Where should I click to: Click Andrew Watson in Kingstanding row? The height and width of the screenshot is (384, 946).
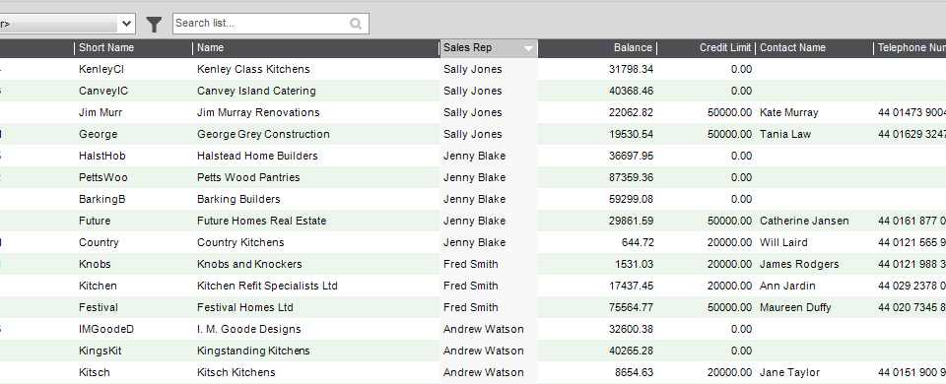coord(484,352)
